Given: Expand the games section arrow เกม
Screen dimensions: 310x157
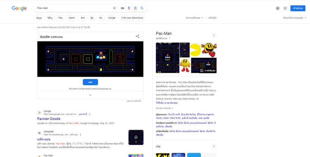Looking at the screenshot, I should (214, 147).
